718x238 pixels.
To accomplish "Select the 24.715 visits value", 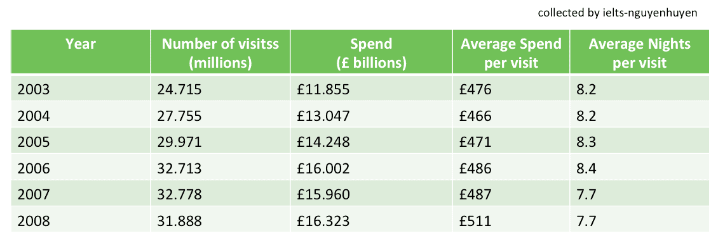I will tap(220, 89).
